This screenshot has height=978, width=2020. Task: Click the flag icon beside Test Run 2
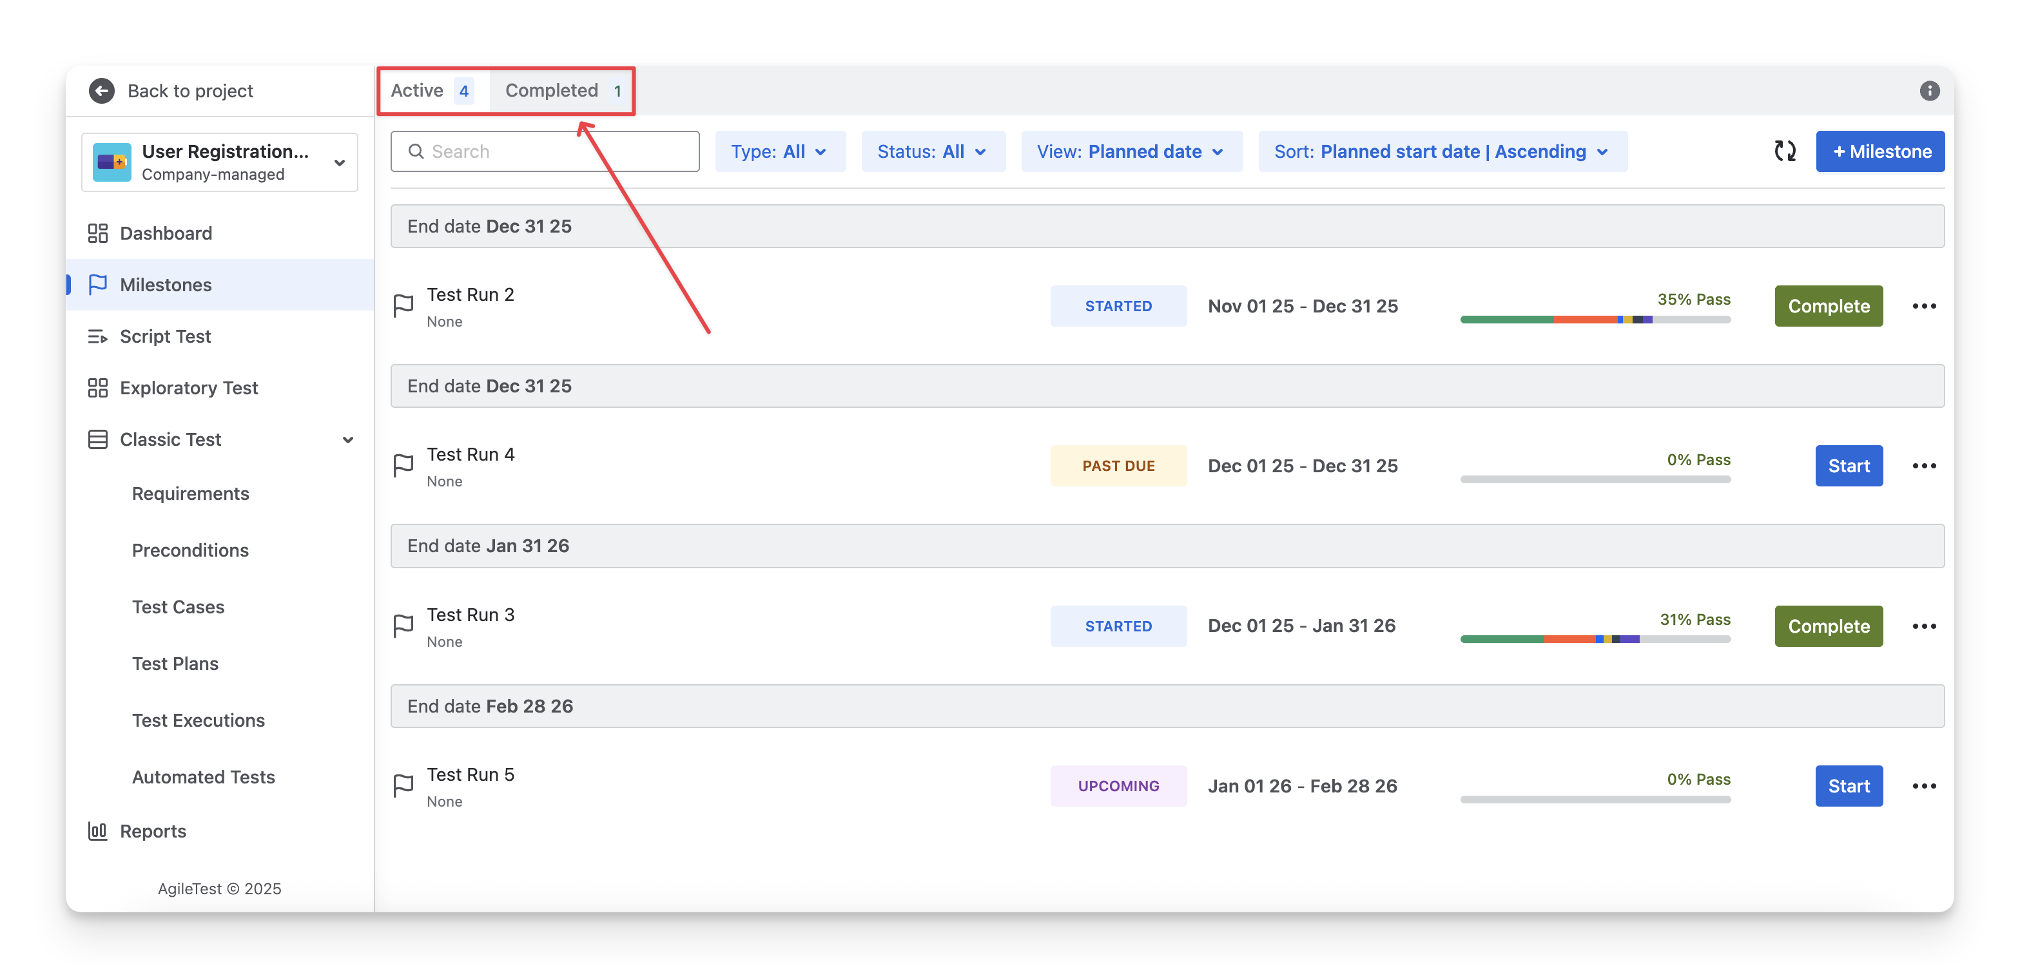click(x=403, y=305)
